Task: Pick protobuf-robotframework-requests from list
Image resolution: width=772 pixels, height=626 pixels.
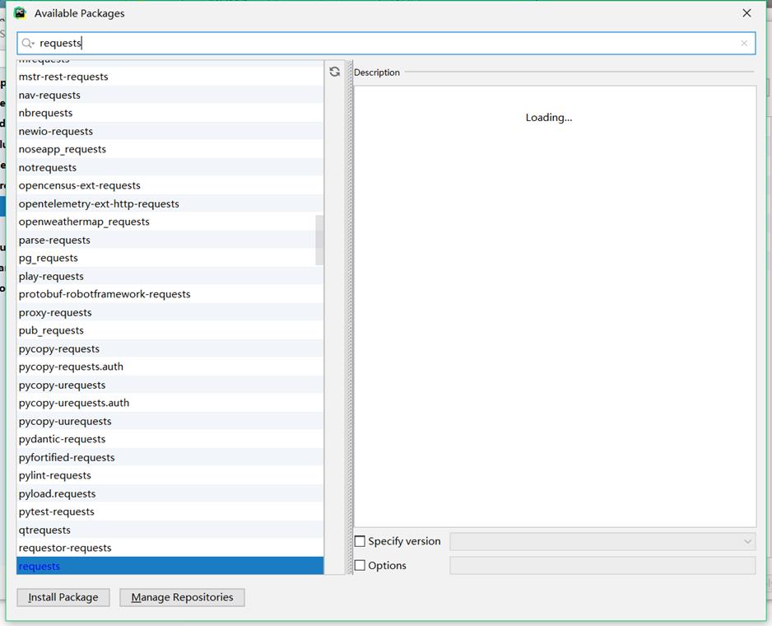Action: [105, 294]
